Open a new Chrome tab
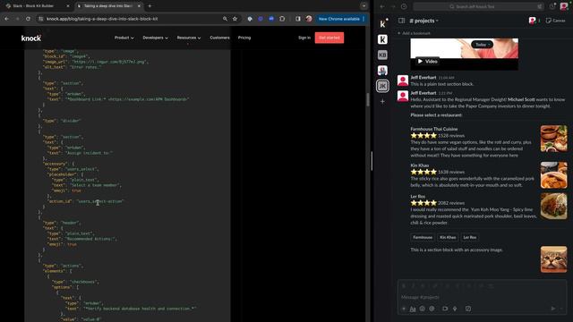 pyautogui.click(x=150, y=6)
